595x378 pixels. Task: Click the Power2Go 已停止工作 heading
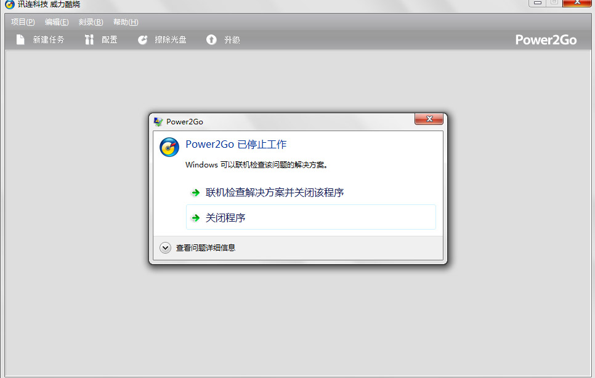tap(236, 145)
